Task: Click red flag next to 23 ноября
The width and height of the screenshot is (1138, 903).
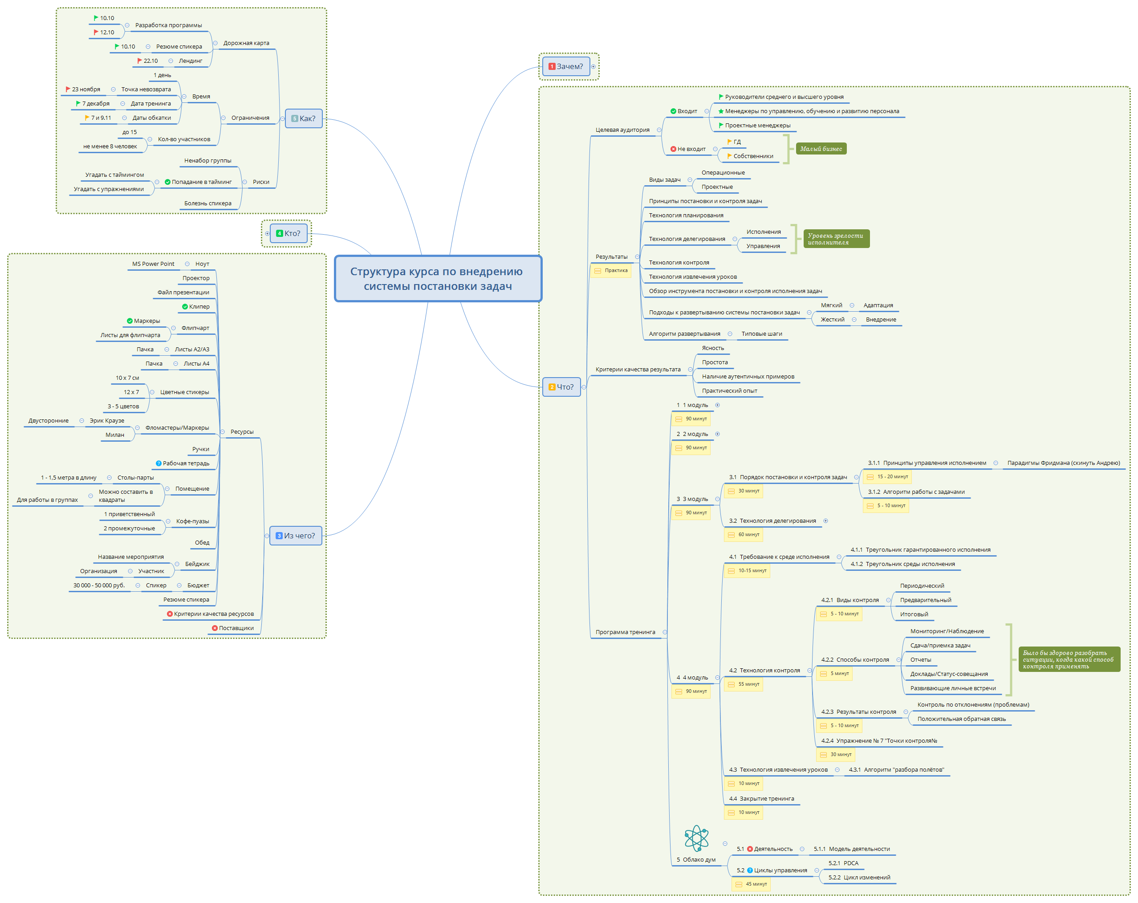Action: coord(68,89)
